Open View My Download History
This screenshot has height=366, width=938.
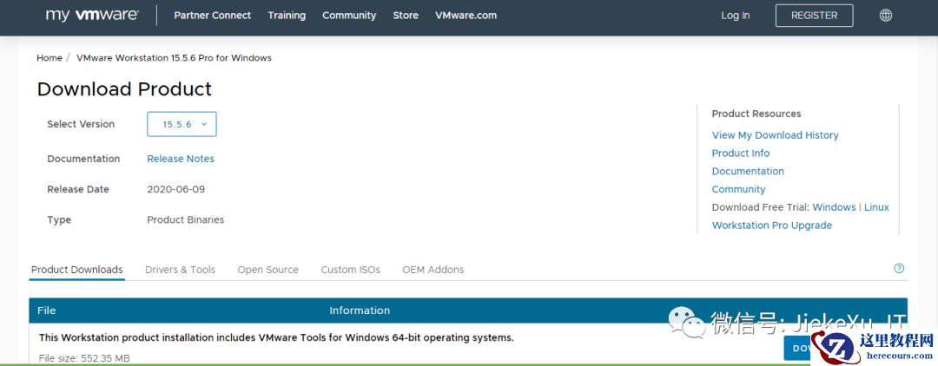tap(776, 135)
